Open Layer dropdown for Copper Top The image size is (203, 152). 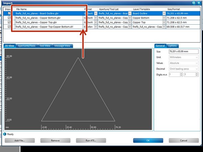tap(164, 22)
